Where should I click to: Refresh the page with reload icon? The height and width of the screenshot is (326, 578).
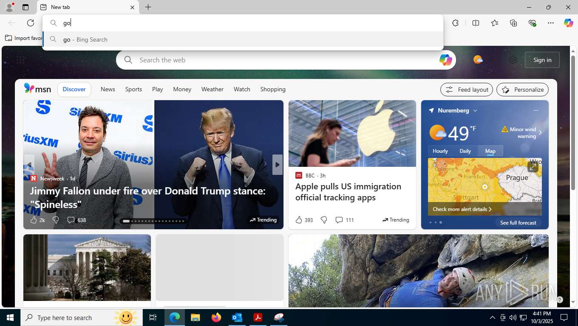tap(31, 23)
